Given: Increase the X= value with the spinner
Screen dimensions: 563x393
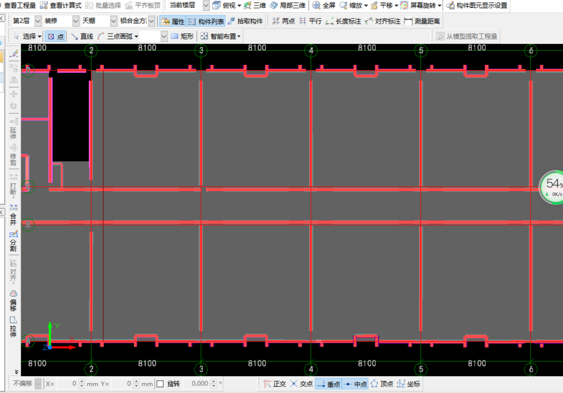Looking at the screenshot, I should [82, 381].
